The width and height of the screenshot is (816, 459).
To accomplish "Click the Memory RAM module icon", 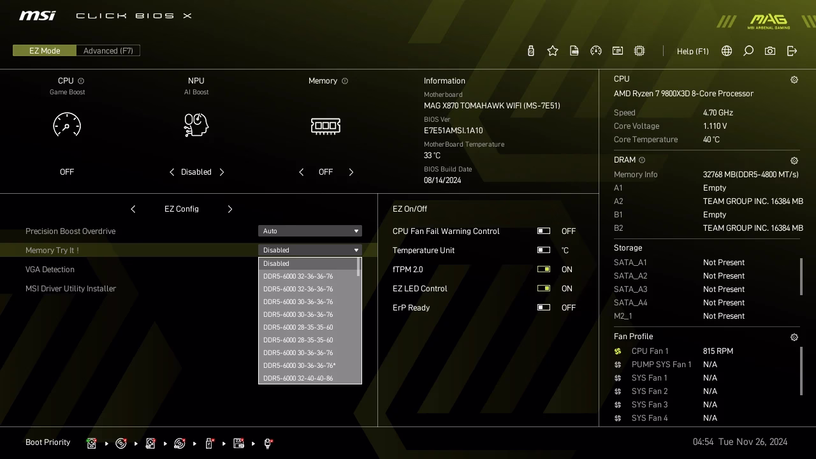I will 326,126.
